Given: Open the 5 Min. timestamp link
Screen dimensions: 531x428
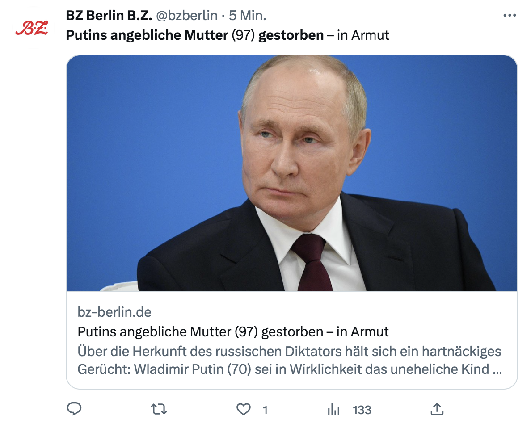Looking at the screenshot, I should click(x=248, y=16).
